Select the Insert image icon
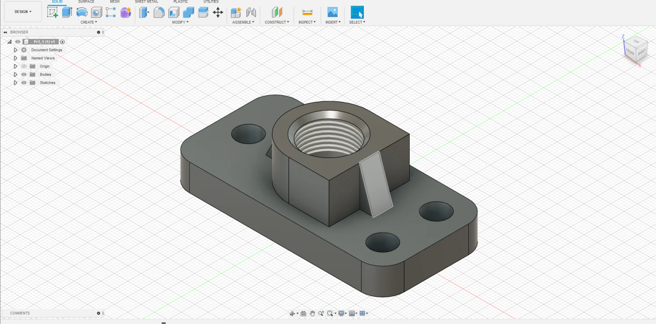The height and width of the screenshot is (324, 656). (x=332, y=12)
